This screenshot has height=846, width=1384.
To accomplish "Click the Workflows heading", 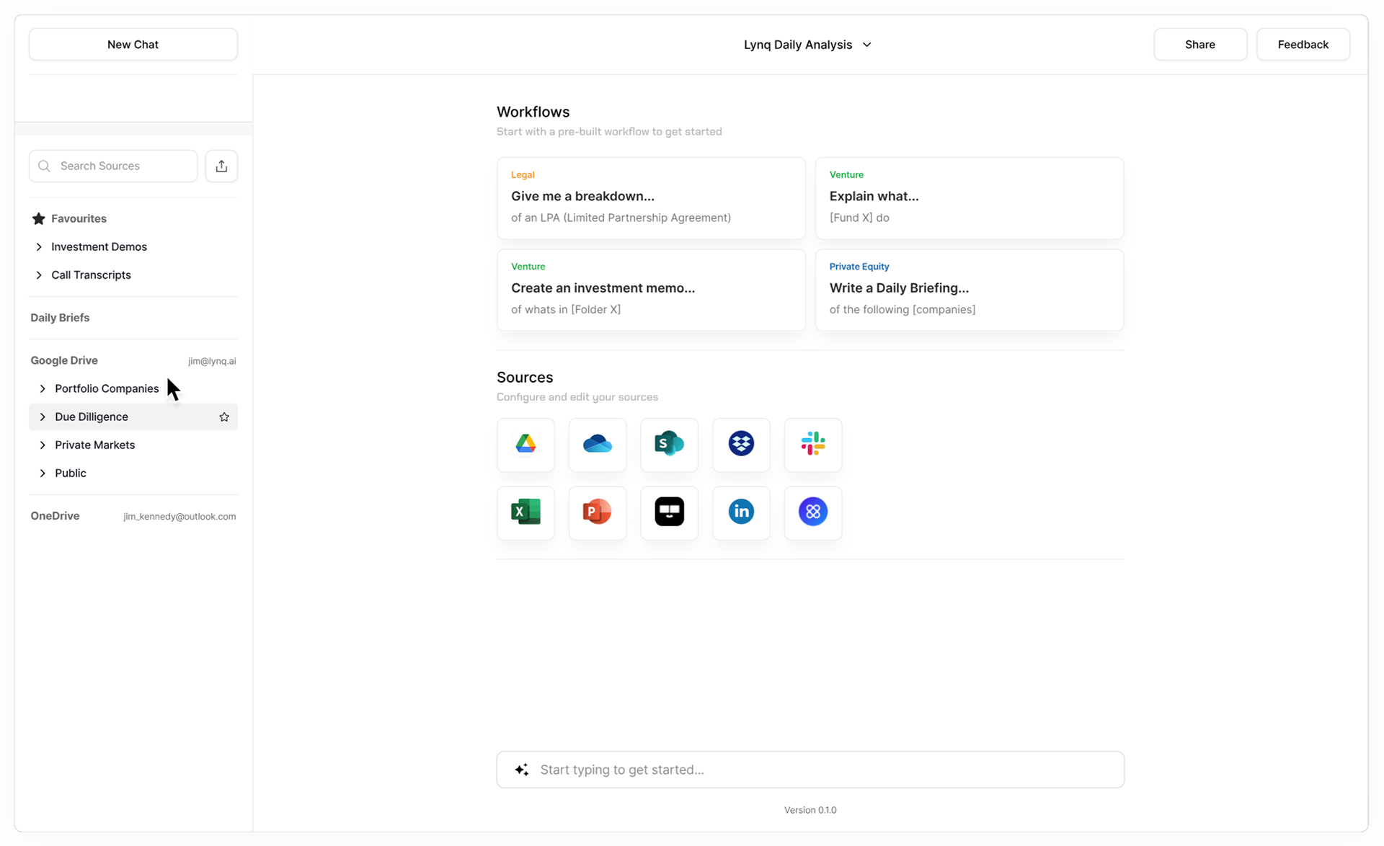I will pyautogui.click(x=533, y=112).
